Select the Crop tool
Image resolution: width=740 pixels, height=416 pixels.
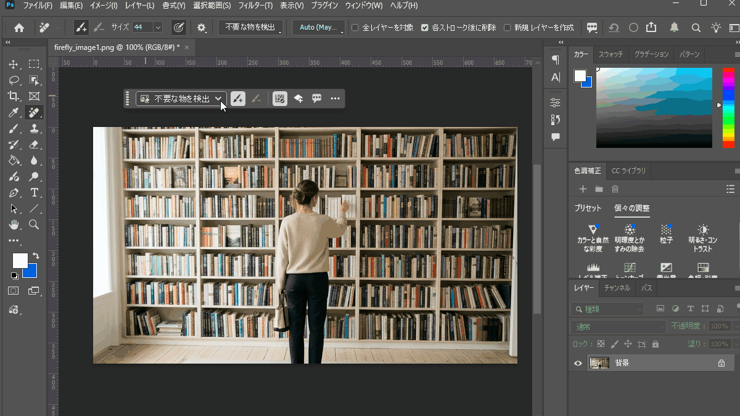[14, 96]
